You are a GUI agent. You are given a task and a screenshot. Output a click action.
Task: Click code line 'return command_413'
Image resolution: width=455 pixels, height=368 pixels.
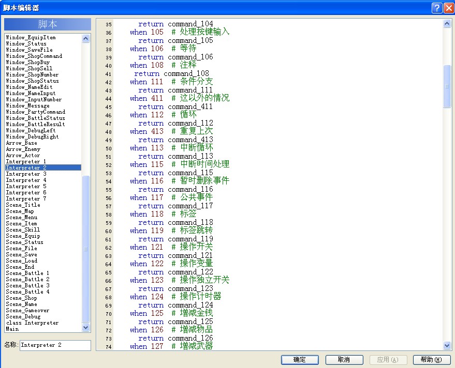point(175,140)
